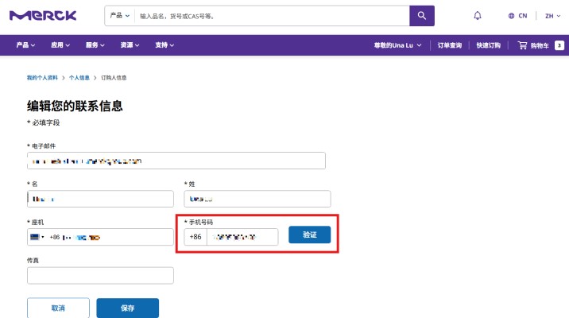569x318 pixels.
Task: Open 快速订购 quick order
Action: 489,45
